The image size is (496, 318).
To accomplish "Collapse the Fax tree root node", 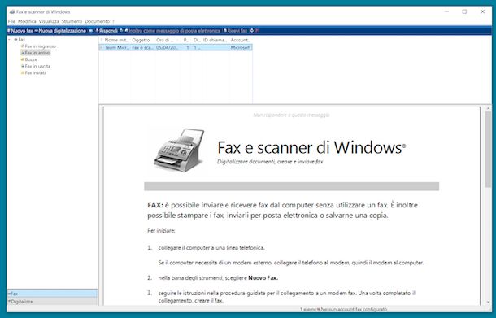I will tap(10, 40).
